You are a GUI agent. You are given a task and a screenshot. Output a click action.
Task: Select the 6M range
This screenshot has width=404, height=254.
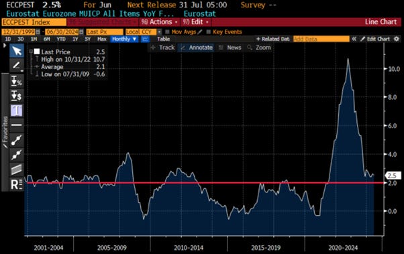tap(46, 39)
